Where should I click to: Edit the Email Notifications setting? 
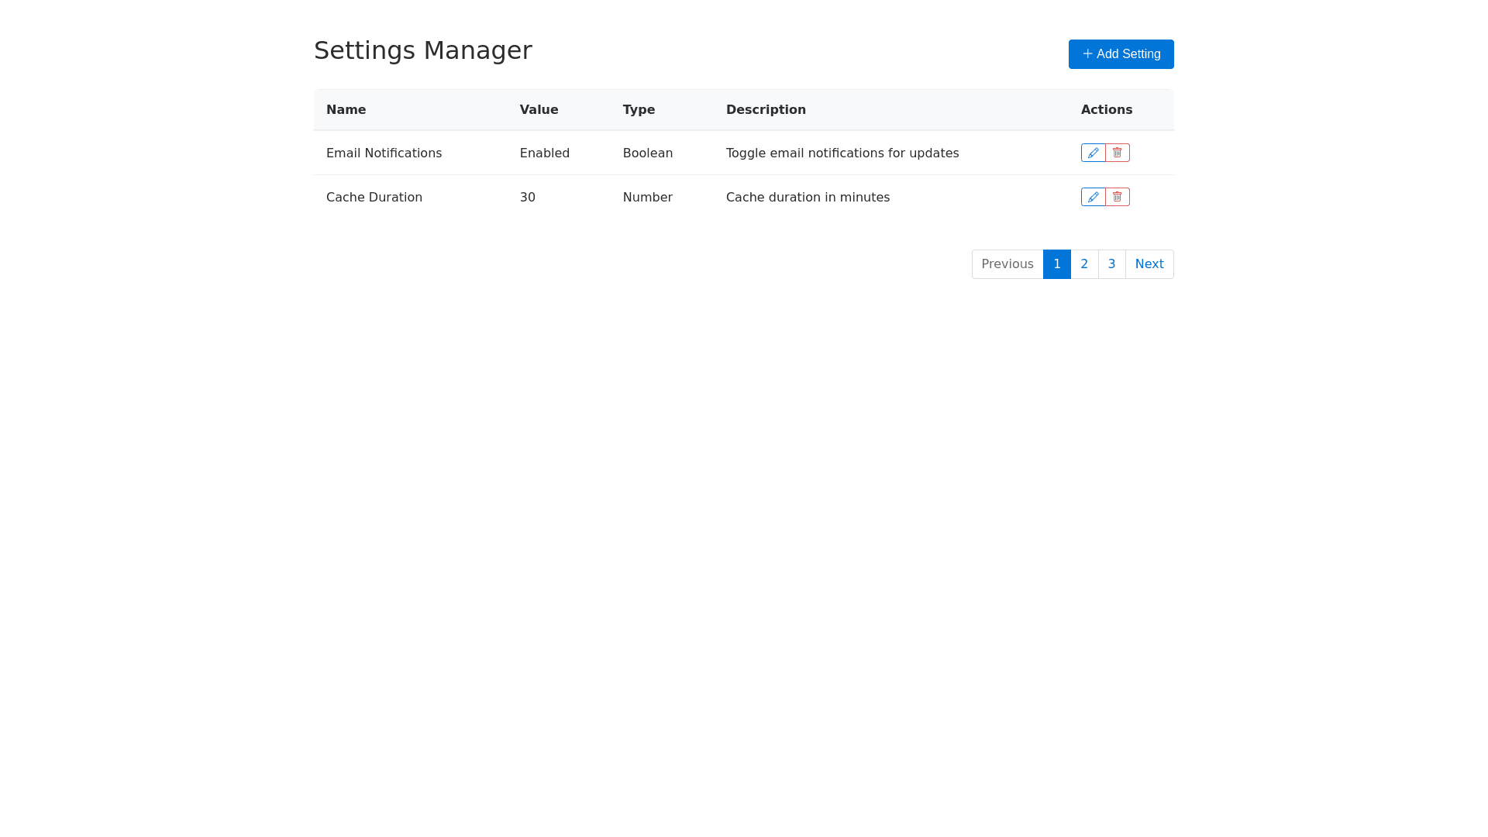coord(1093,153)
